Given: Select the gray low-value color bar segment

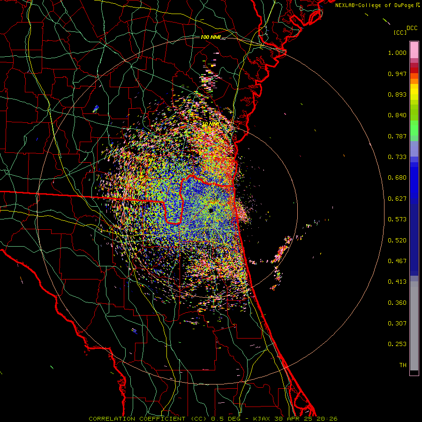Looking at the screenshot, I should (414, 326).
